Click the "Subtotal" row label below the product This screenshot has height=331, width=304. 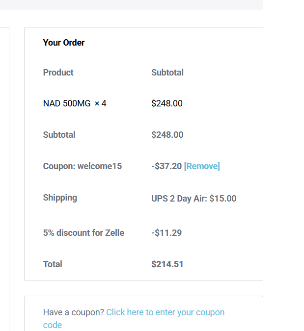point(59,135)
